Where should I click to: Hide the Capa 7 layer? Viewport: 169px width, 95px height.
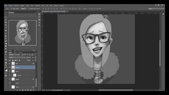[x=10, y=71]
